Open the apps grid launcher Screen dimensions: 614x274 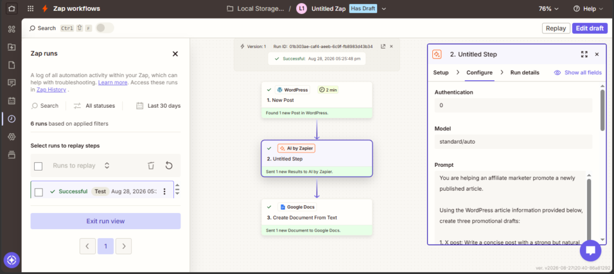coord(31,8)
